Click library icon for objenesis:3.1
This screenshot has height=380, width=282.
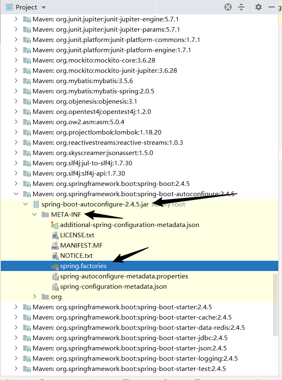point(27,102)
